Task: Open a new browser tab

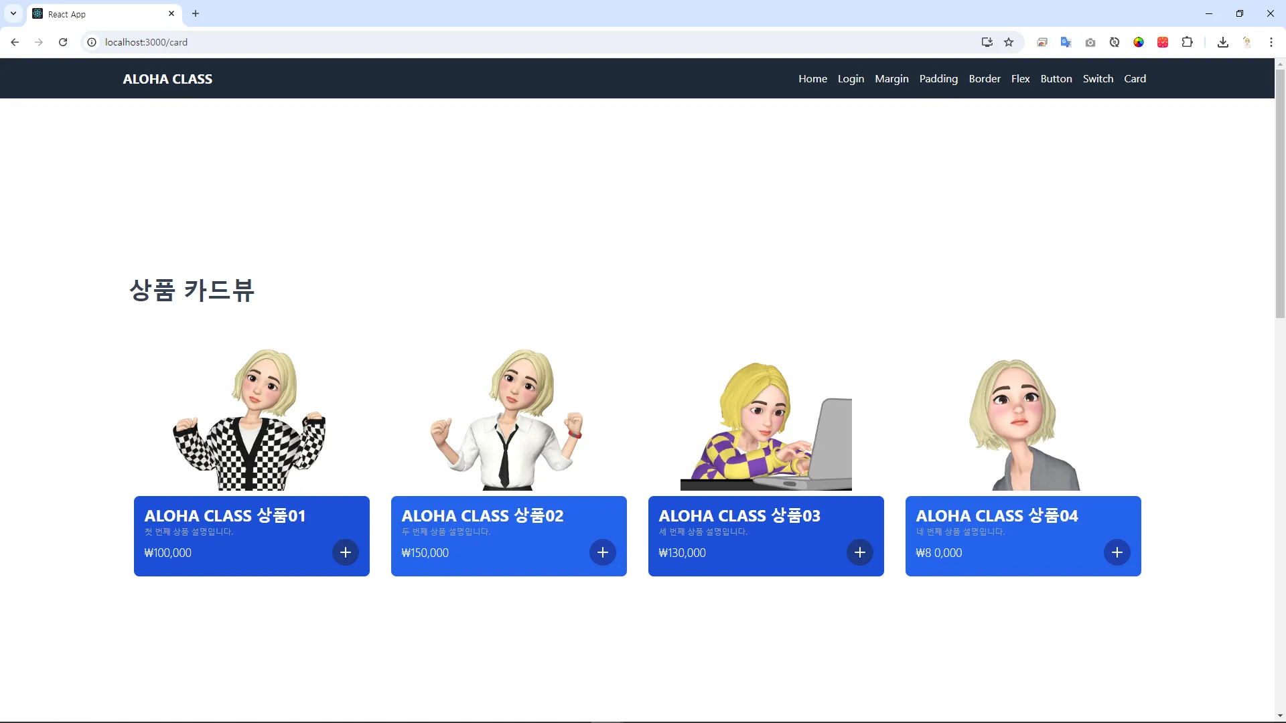Action: pos(196,13)
